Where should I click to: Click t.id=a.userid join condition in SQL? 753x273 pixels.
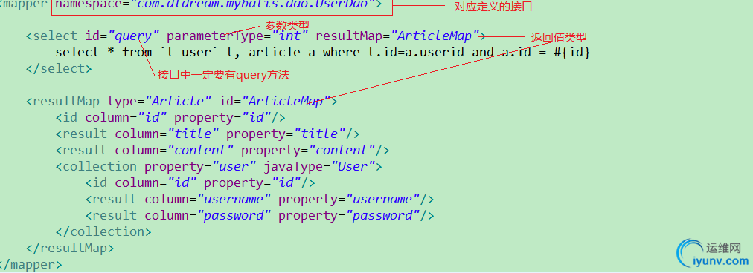point(416,52)
